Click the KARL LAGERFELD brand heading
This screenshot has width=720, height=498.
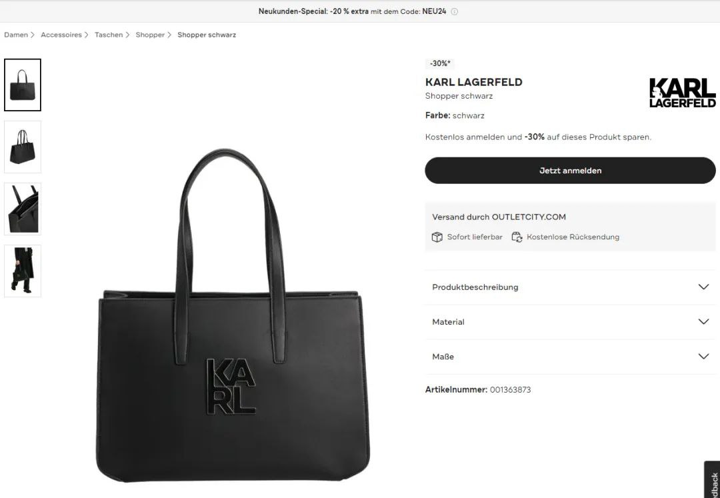pyautogui.click(x=473, y=82)
